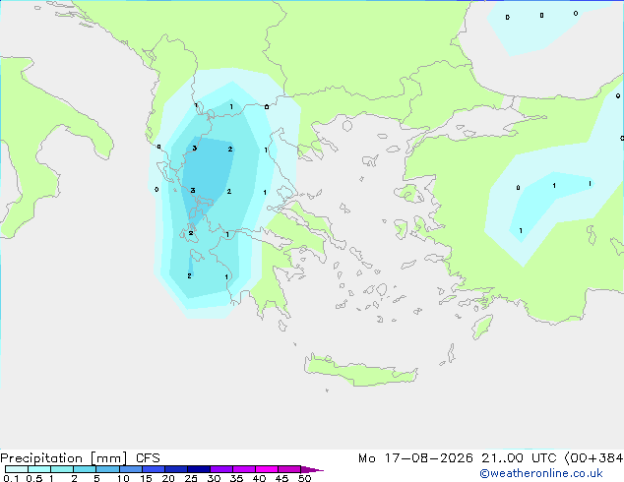This screenshot has height=482, width=624.
Task: Click the legend label '40'
Action: point(259,478)
